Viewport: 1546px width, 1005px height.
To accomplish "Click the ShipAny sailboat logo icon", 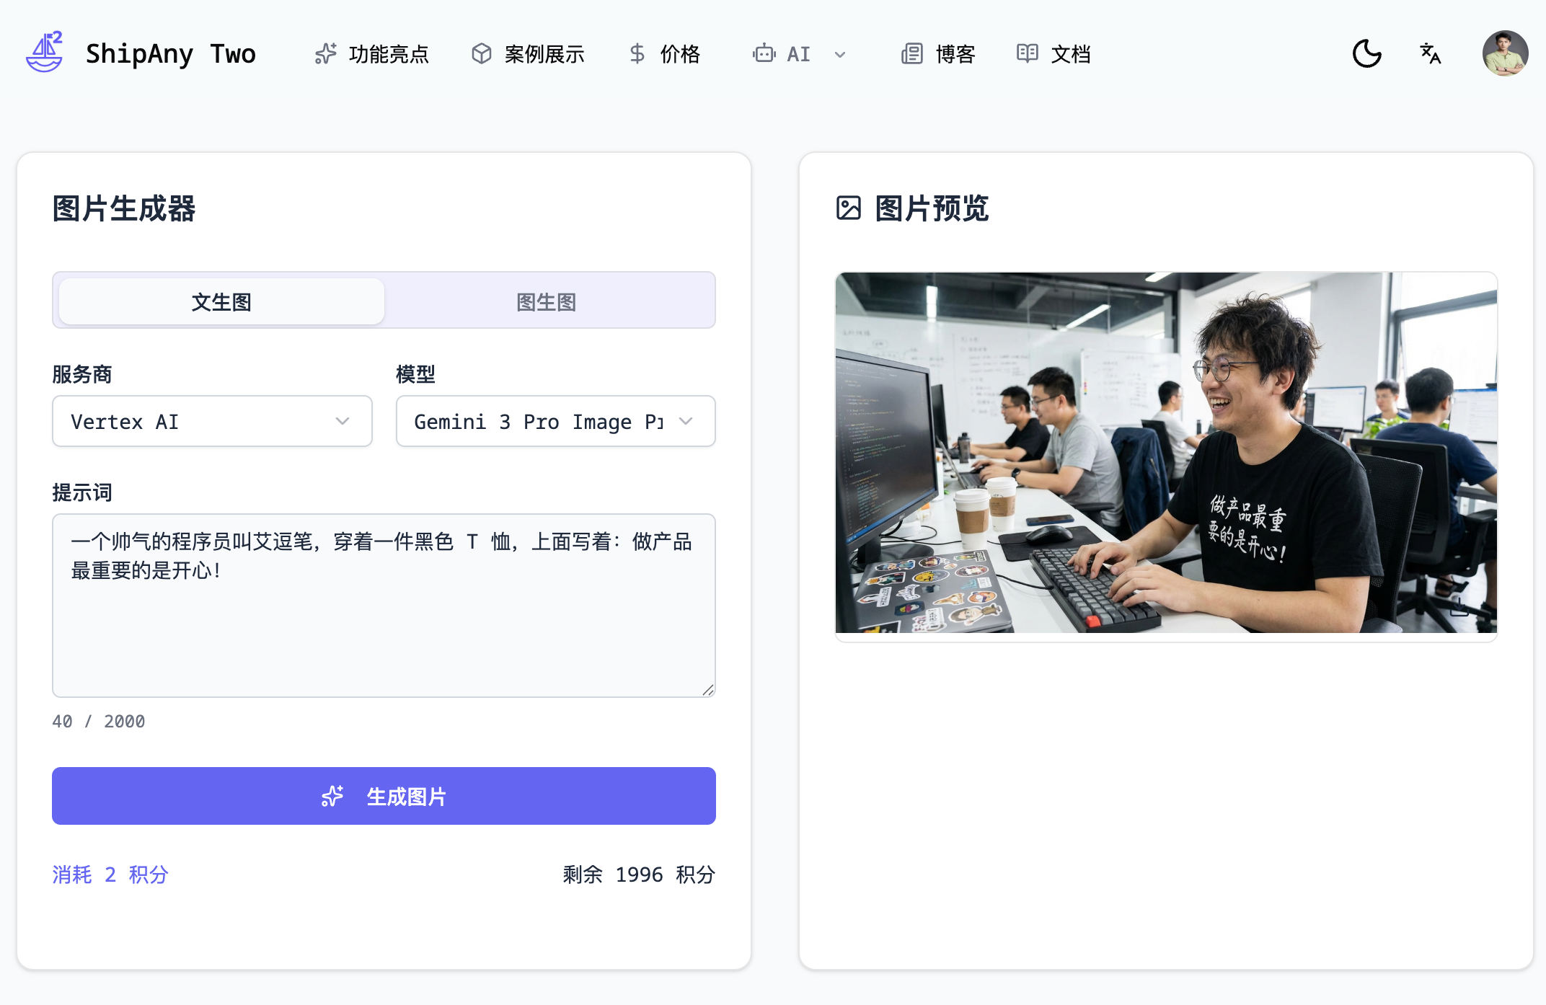I will coord(45,53).
